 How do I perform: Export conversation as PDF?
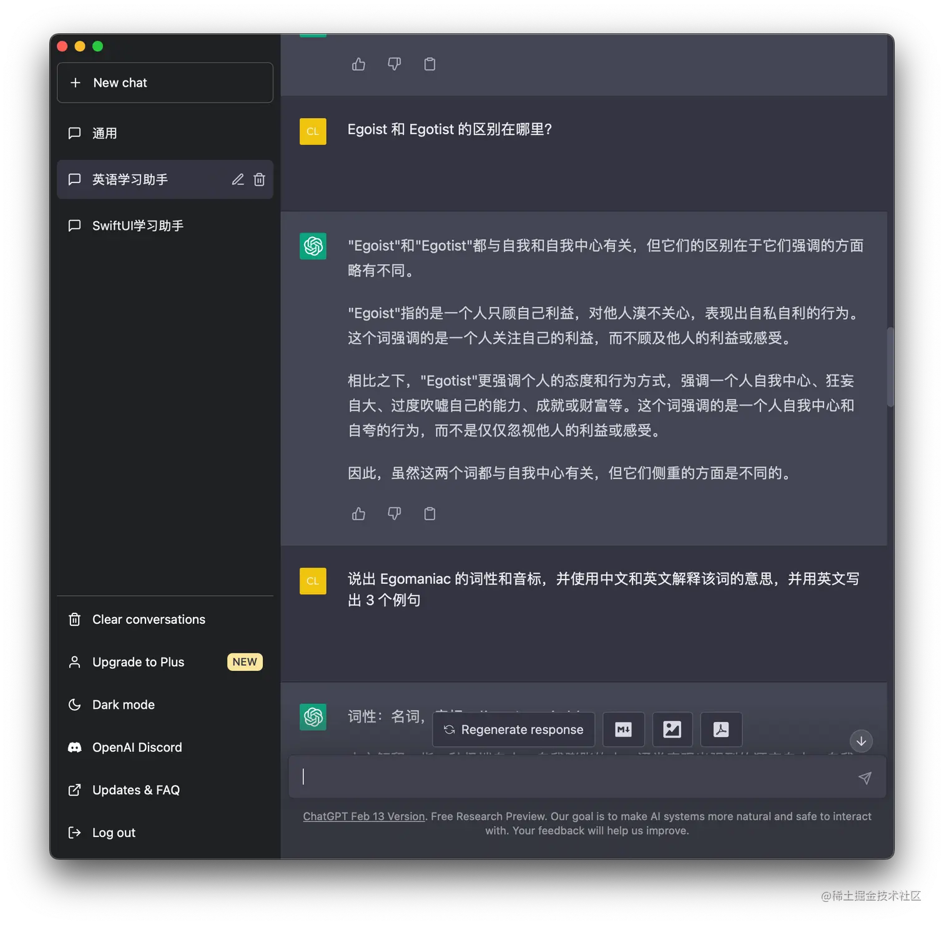(721, 730)
